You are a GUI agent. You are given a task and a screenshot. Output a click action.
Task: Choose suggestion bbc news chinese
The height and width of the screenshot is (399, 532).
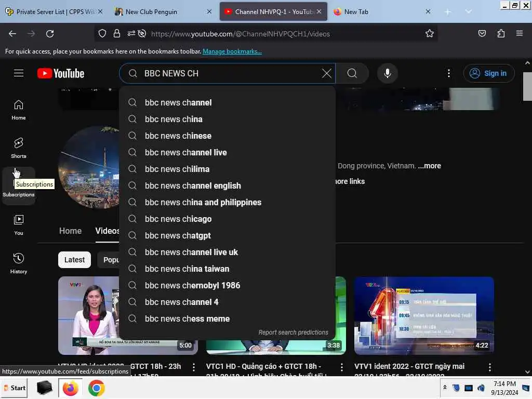[228, 136]
